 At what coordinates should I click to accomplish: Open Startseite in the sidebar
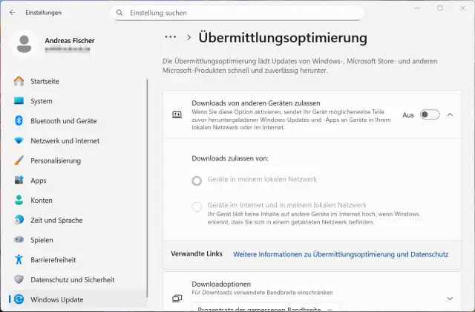tap(77, 81)
